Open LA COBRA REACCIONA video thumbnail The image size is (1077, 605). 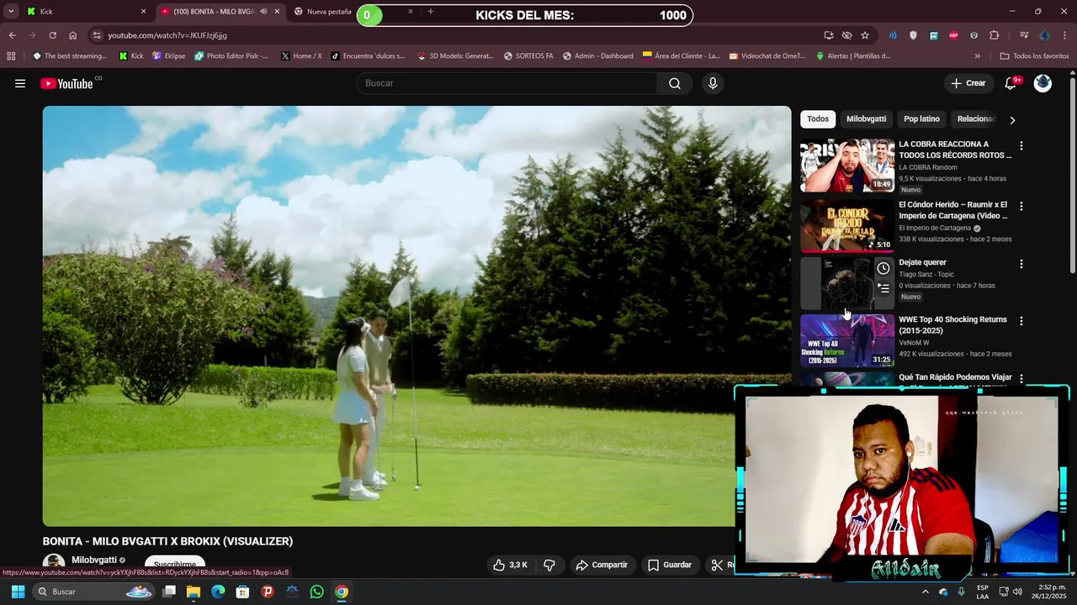pos(847,166)
